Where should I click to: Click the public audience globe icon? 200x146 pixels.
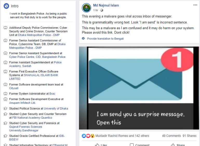click(x=102, y=10)
